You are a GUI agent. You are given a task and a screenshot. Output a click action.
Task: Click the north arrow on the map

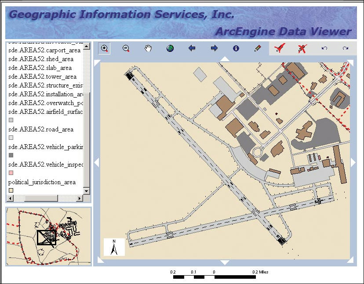114,247
